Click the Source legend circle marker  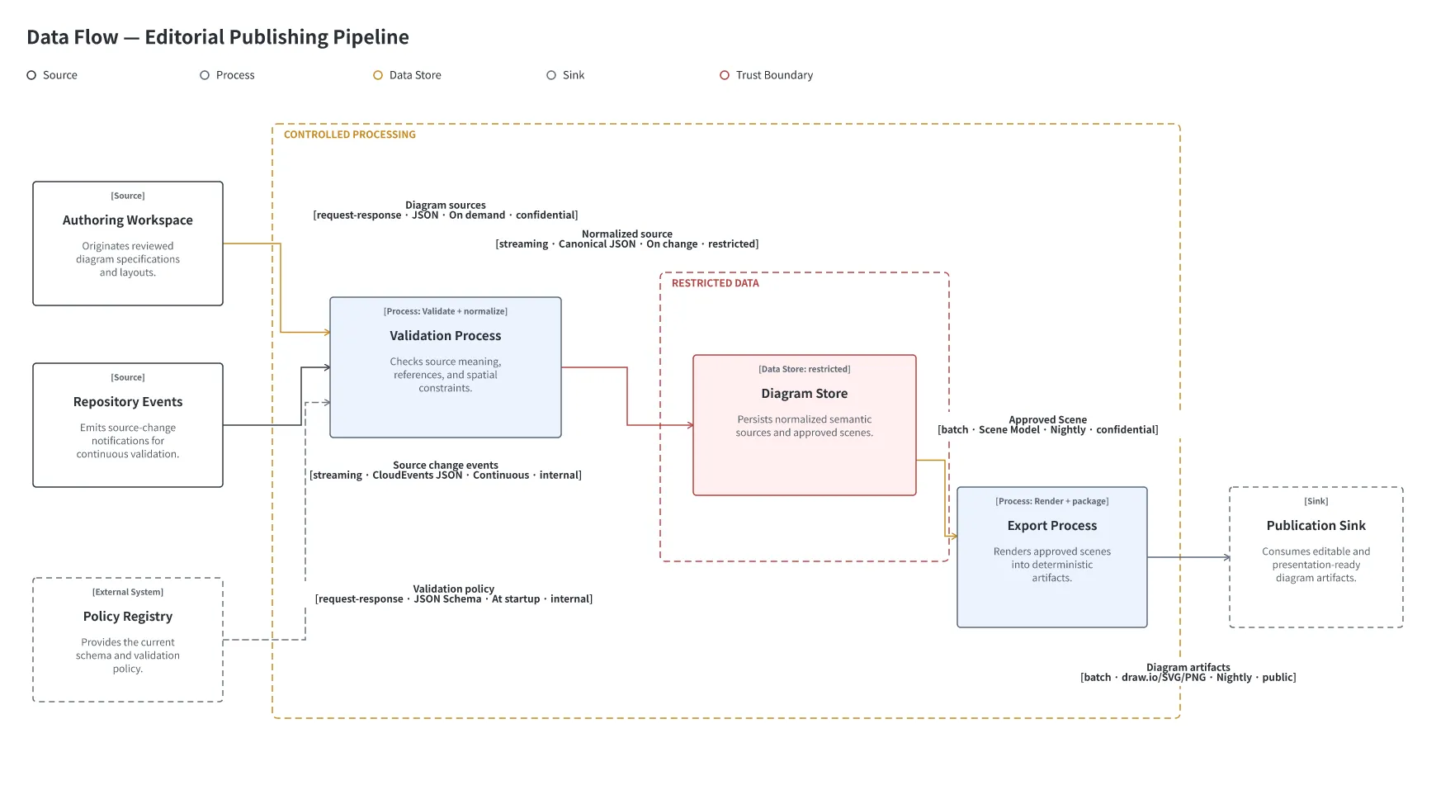pyautogui.click(x=31, y=75)
